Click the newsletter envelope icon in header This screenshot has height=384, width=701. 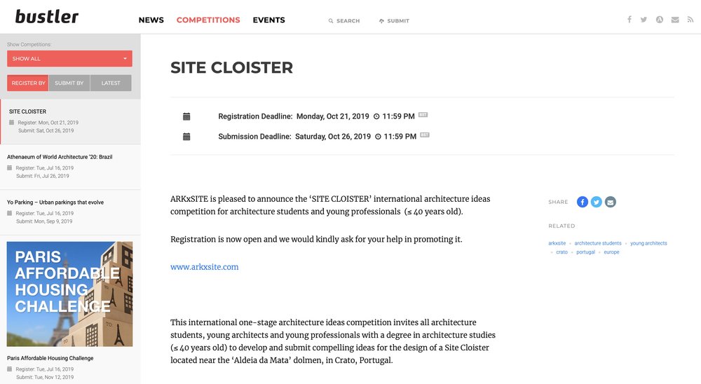tap(675, 20)
